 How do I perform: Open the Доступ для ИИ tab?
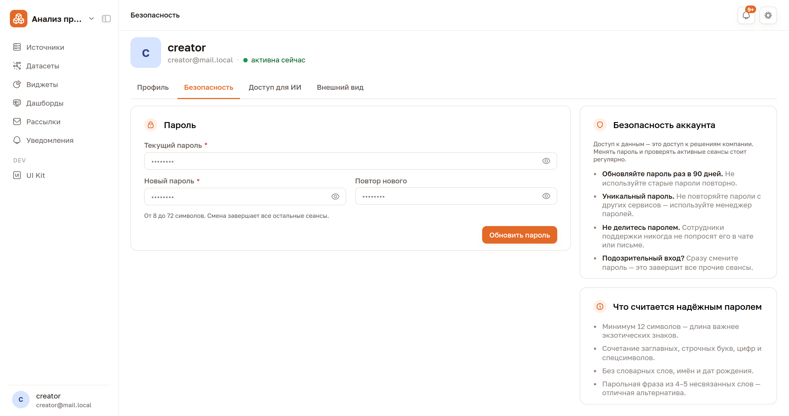[275, 88]
